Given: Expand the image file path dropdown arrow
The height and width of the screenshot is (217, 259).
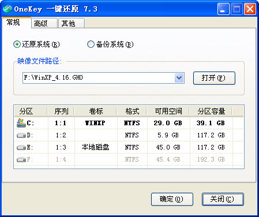Looking at the screenshot, I should click(179, 78).
